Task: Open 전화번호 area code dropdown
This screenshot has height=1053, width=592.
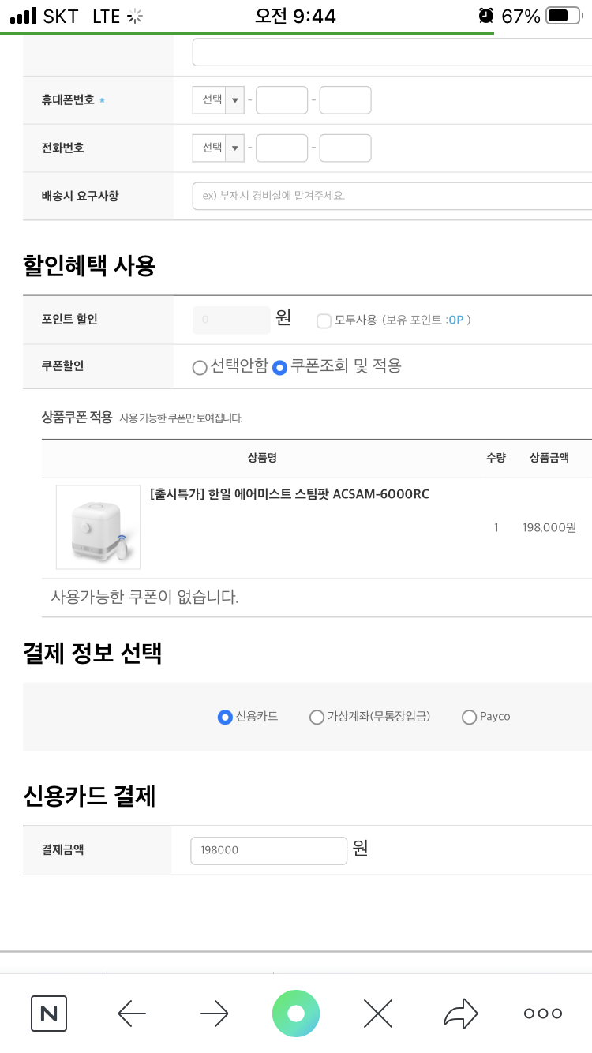Action: tap(219, 148)
